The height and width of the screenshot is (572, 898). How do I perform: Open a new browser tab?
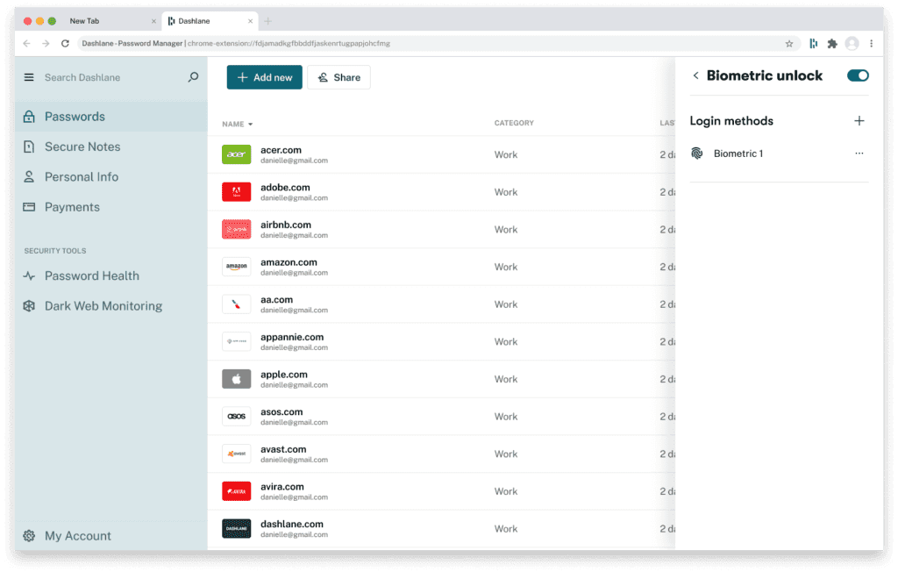[267, 21]
